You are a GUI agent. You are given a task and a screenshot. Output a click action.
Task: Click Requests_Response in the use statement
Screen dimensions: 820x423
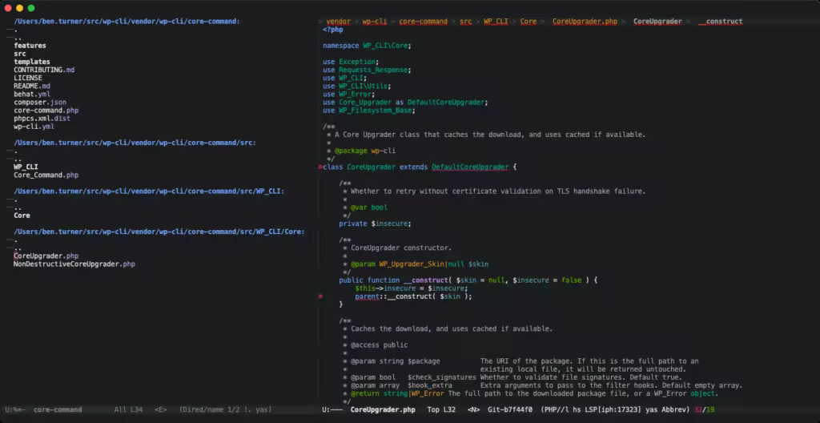click(x=373, y=70)
